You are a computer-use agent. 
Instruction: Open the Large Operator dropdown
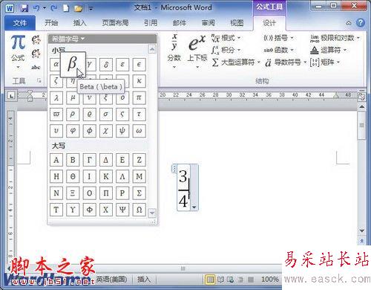(236, 62)
